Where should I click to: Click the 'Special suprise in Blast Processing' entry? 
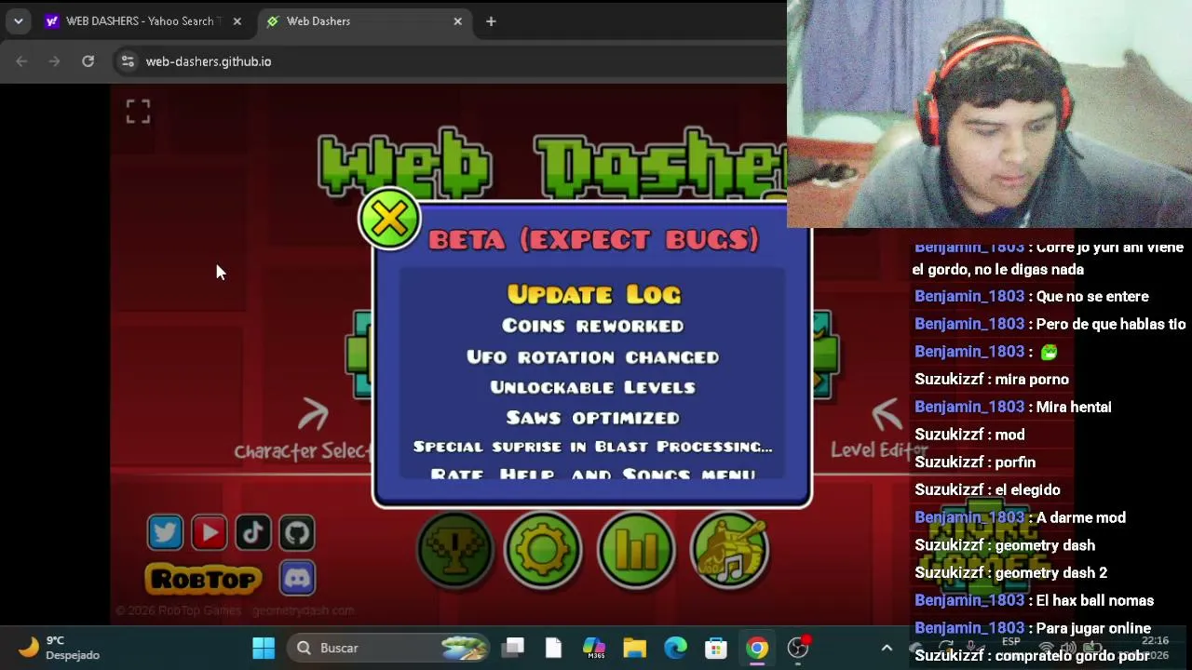point(593,447)
